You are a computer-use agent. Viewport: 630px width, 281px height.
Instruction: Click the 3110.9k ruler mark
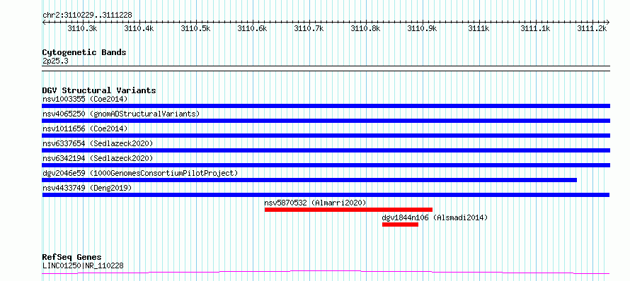(423, 28)
